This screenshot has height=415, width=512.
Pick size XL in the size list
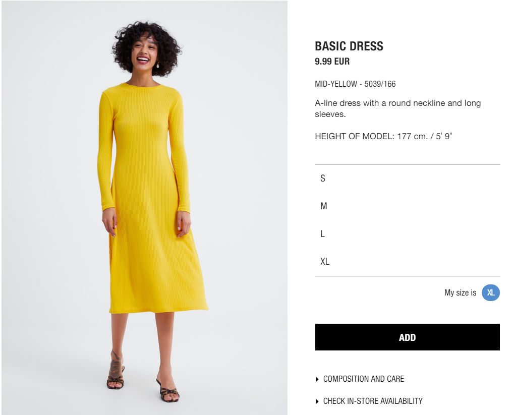click(x=407, y=262)
